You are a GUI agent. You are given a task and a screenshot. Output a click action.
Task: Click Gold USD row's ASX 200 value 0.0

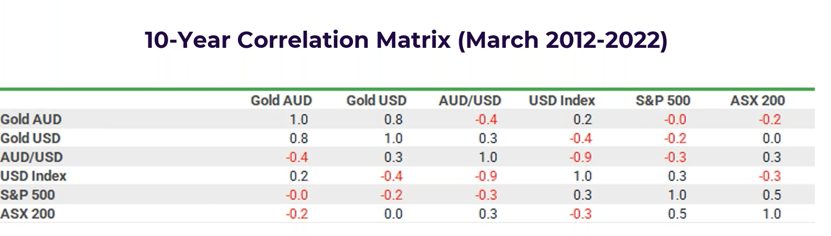(772, 138)
